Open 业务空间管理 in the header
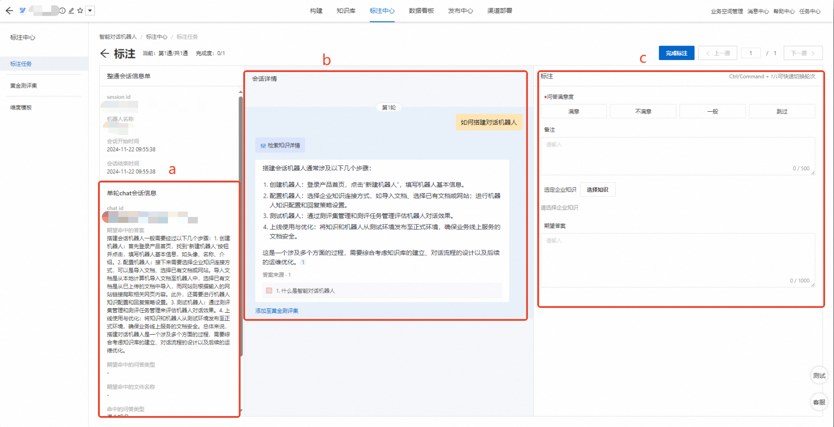 (x=727, y=11)
